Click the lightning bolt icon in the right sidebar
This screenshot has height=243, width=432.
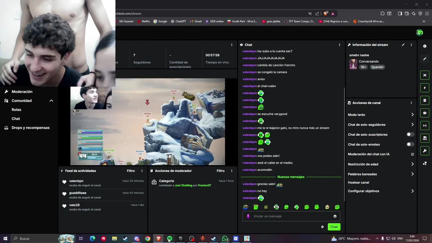coord(425,88)
